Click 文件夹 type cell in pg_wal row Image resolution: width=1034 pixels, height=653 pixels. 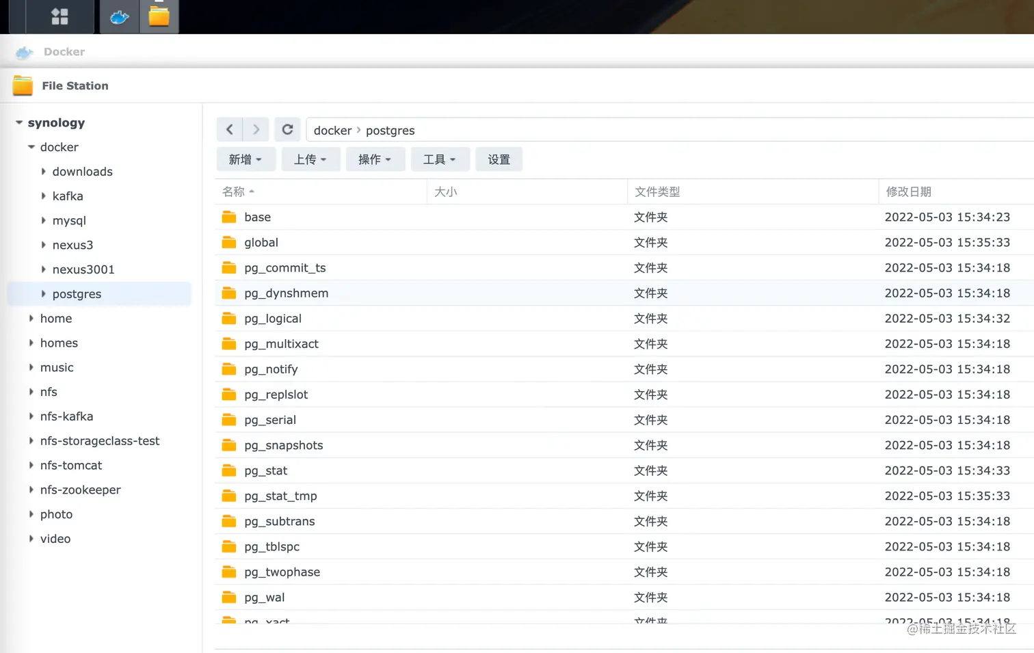point(650,598)
